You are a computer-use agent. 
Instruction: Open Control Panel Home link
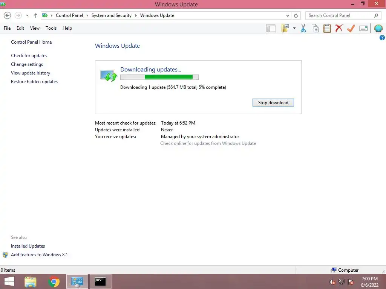pos(31,42)
